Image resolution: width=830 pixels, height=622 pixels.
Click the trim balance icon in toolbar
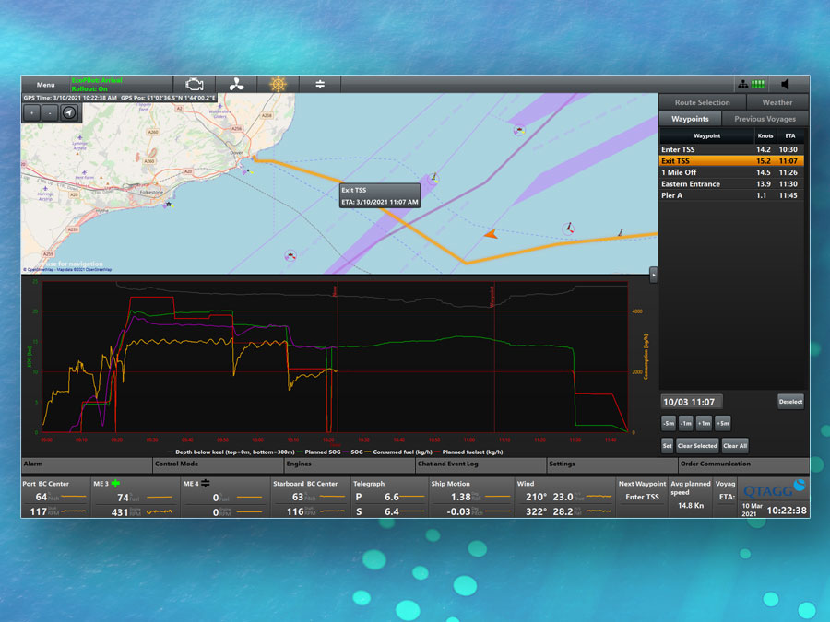pyautogui.click(x=320, y=84)
